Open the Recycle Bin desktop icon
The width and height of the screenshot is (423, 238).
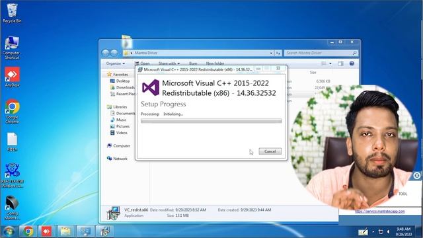coord(12,13)
